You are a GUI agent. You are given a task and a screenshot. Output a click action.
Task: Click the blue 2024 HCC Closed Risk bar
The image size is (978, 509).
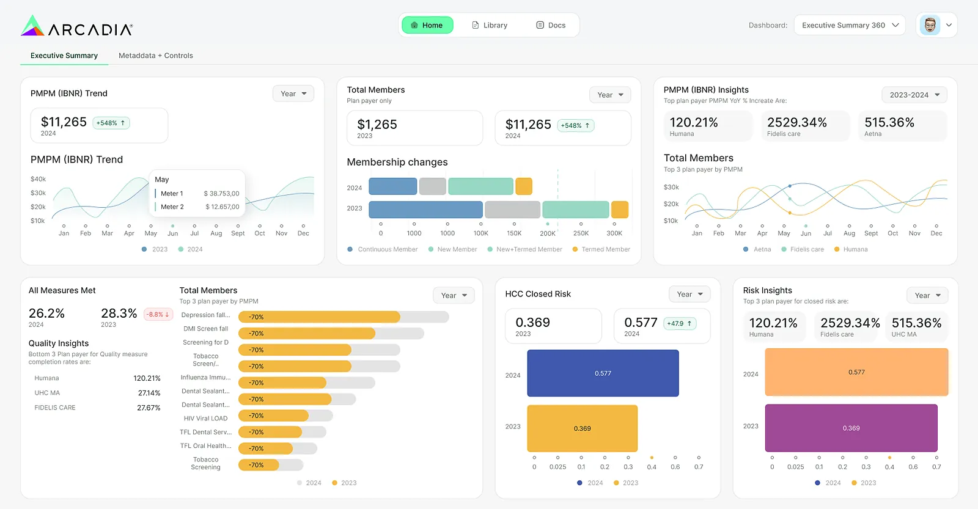coord(603,373)
